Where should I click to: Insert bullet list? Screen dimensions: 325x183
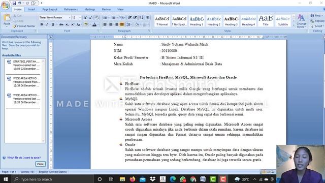pos(105,18)
